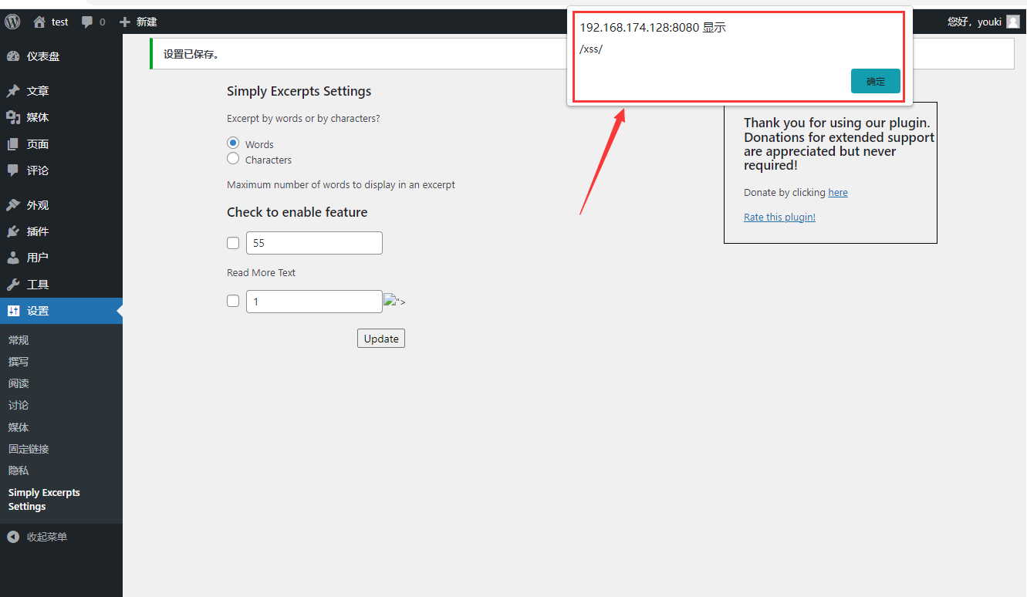Open the test site home icon
Viewport: 1027px width, 597px height.
[x=39, y=22]
